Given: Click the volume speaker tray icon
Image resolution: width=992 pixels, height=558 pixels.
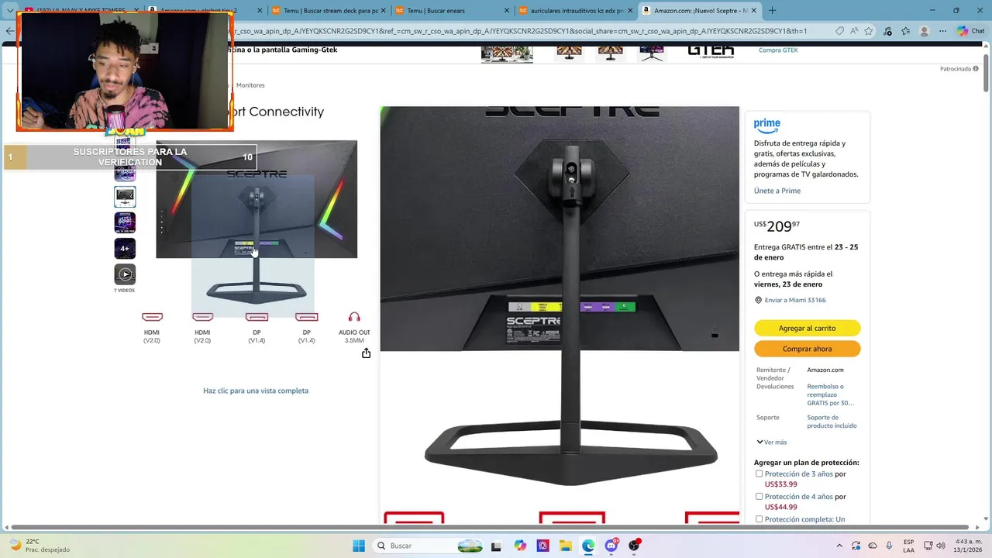Looking at the screenshot, I should [941, 546].
